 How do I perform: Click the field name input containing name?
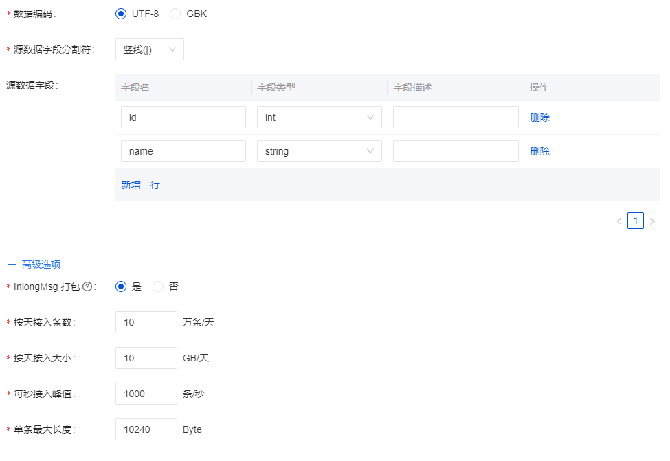[183, 151]
